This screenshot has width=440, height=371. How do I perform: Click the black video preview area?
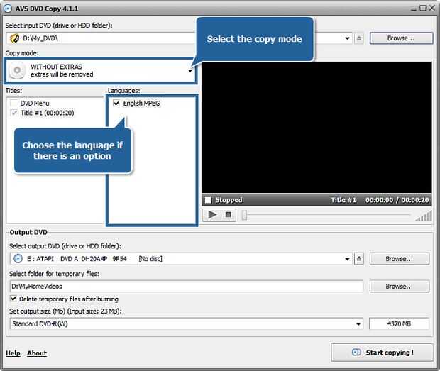[317, 128]
